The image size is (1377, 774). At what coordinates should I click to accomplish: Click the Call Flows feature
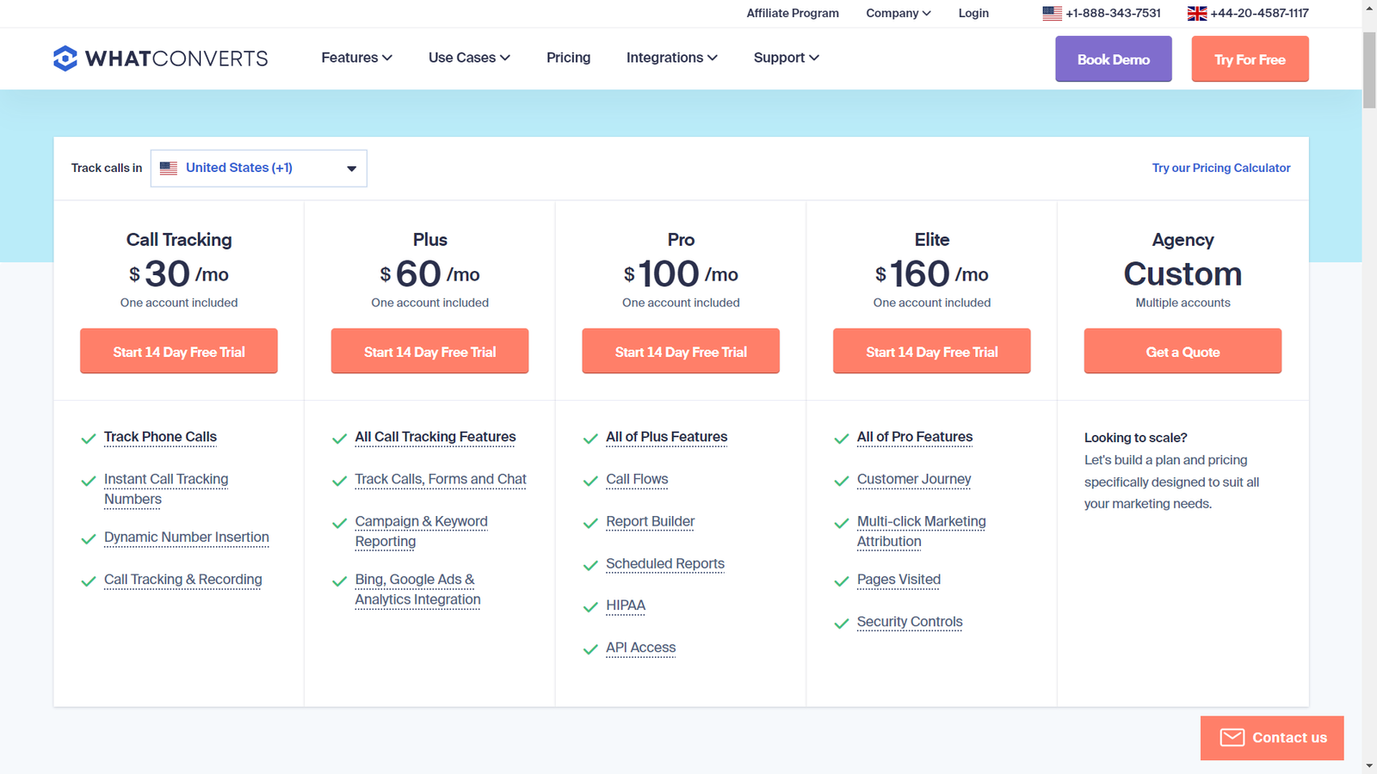point(637,479)
